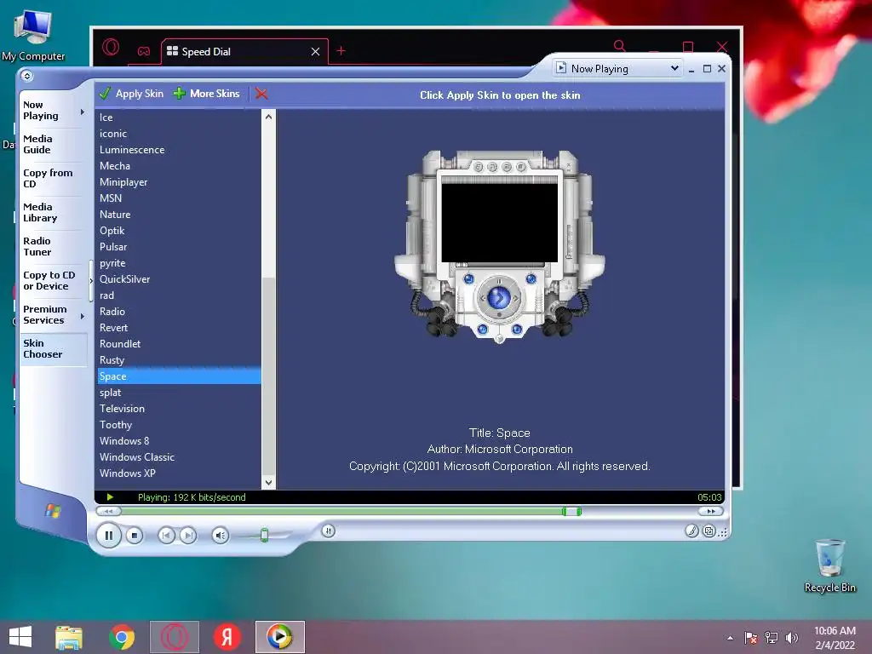Viewport: 872px width, 654px height.
Task: Select the Revert skin
Action: pos(179,328)
